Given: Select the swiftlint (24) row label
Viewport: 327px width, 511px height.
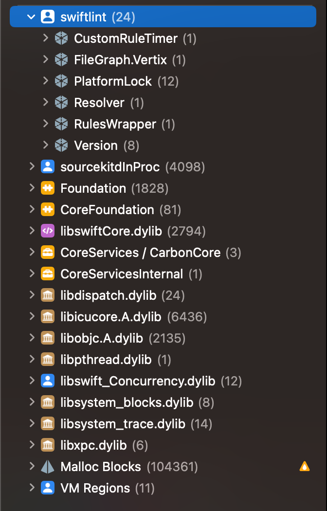Looking at the screenshot, I should coord(98,17).
